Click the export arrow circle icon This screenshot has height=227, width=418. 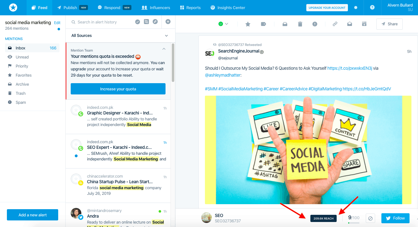pos(155,22)
